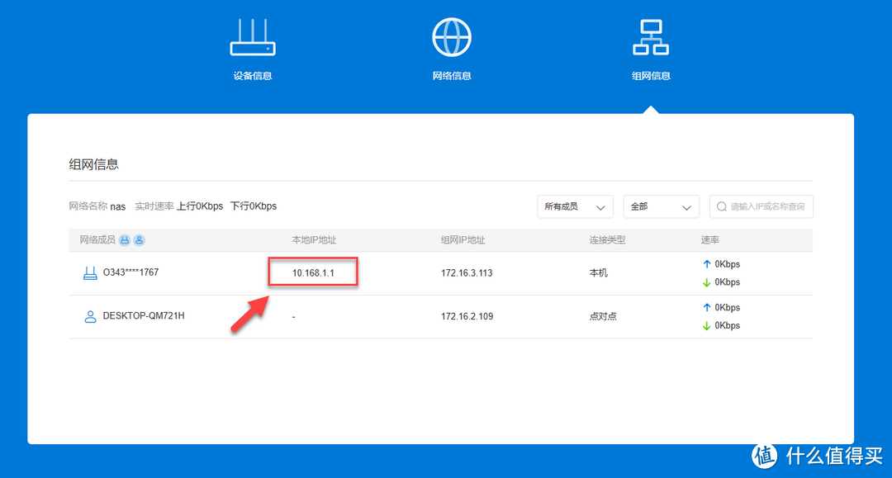Image resolution: width=892 pixels, height=478 pixels.
Task: Click the green download arrow in the DESKTOP-QM721H row
Action: pyautogui.click(x=706, y=326)
